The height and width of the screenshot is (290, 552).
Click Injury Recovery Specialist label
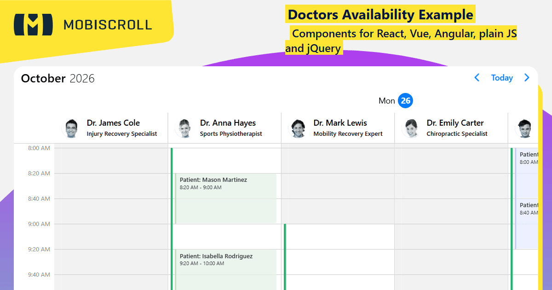pos(122,134)
